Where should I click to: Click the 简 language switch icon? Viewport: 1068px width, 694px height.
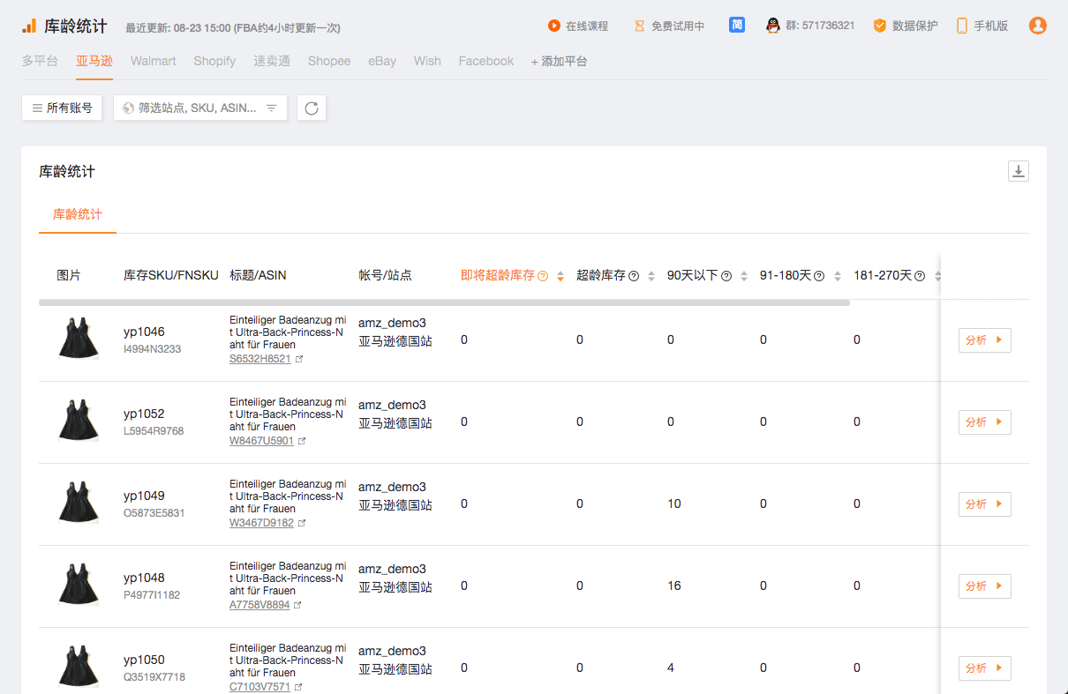(x=737, y=26)
